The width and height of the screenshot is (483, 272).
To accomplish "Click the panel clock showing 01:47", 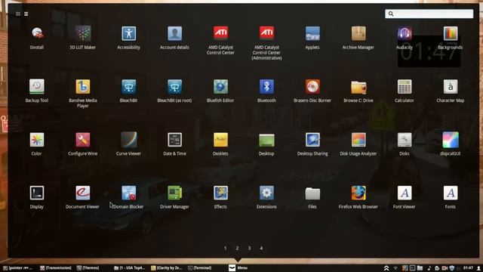I will tap(468, 268).
